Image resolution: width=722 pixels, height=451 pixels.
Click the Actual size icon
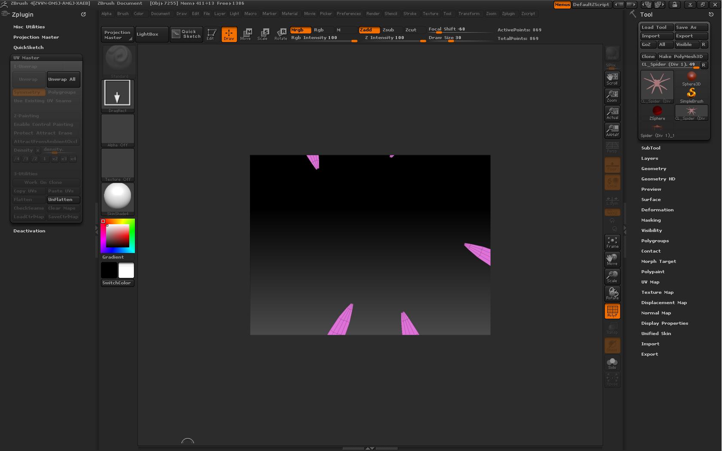pos(612,113)
